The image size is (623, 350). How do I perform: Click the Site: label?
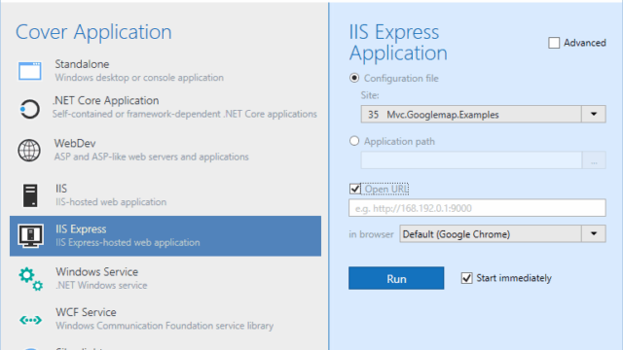(370, 95)
